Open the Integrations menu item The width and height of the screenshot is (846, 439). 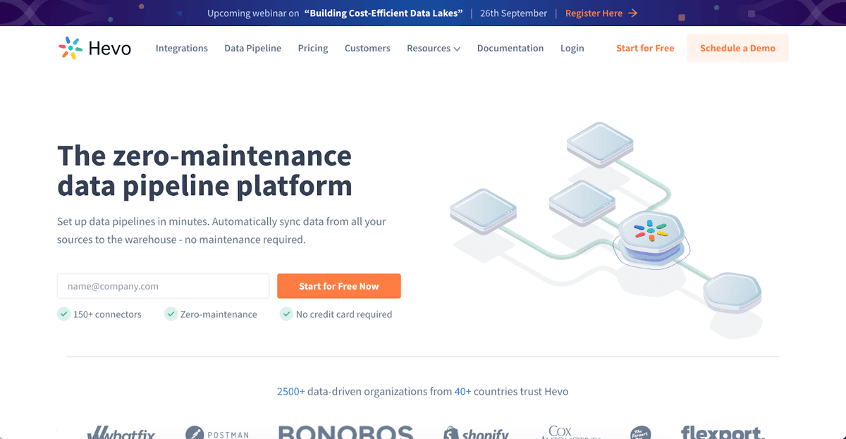182,49
